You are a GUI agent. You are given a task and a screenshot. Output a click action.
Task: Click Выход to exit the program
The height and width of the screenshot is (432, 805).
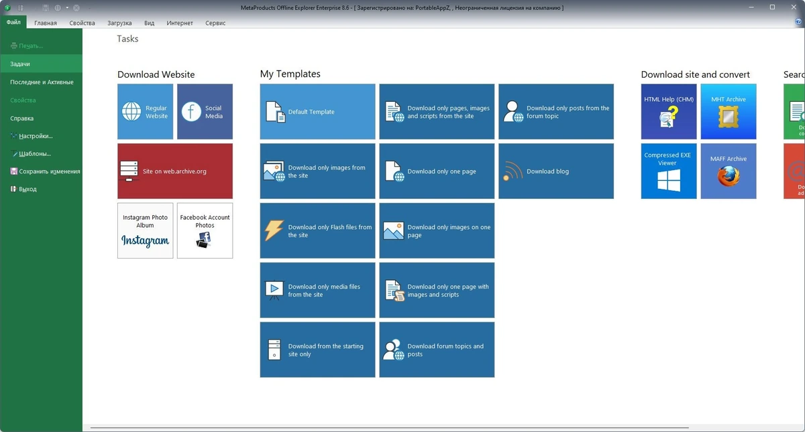click(x=41, y=190)
